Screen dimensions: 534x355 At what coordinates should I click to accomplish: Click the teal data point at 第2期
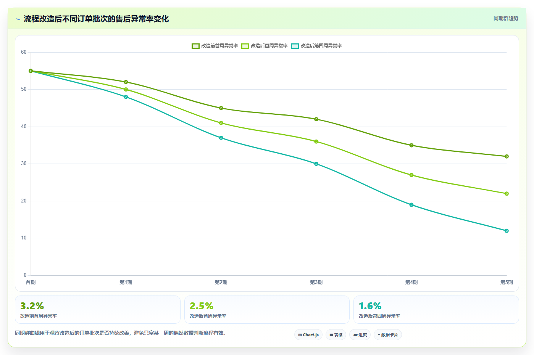tap(221, 138)
